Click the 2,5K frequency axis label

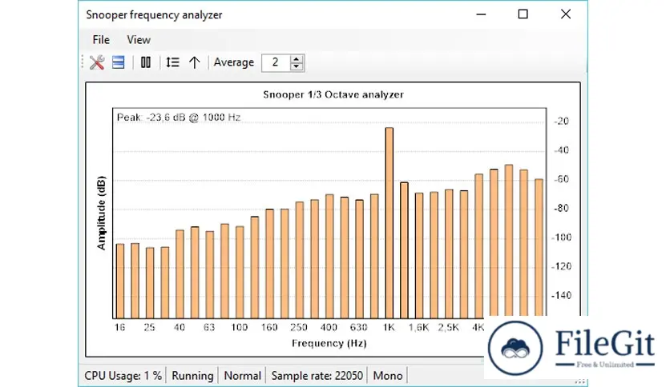448,327
